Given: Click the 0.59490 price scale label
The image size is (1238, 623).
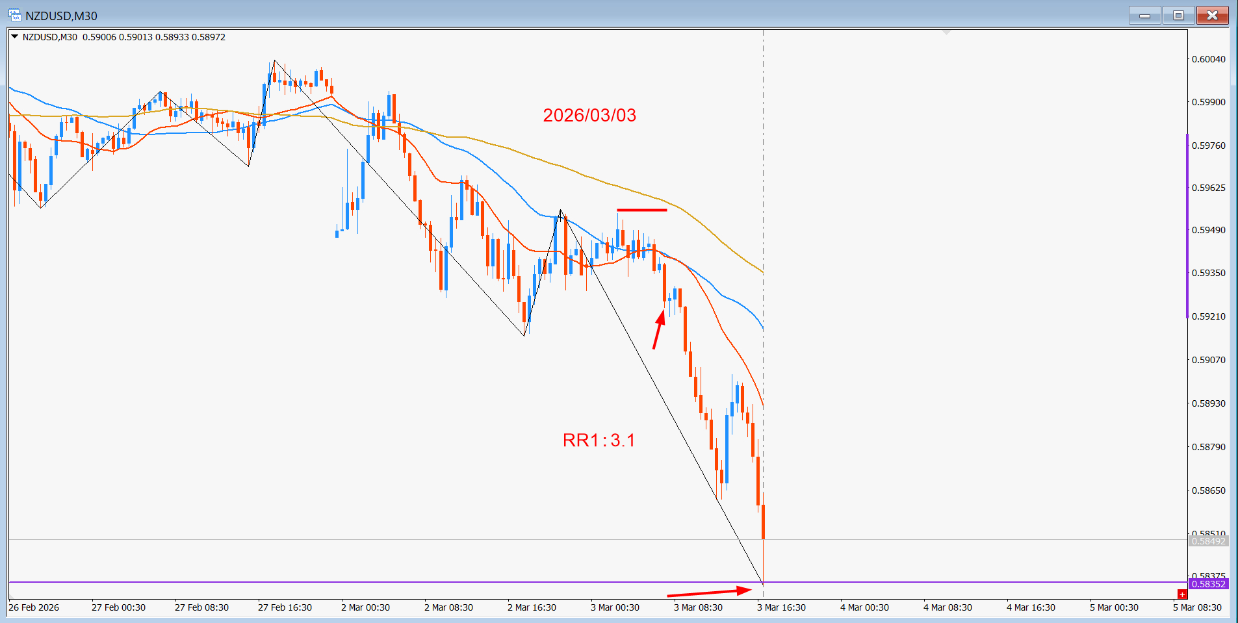Looking at the screenshot, I should point(1208,230).
